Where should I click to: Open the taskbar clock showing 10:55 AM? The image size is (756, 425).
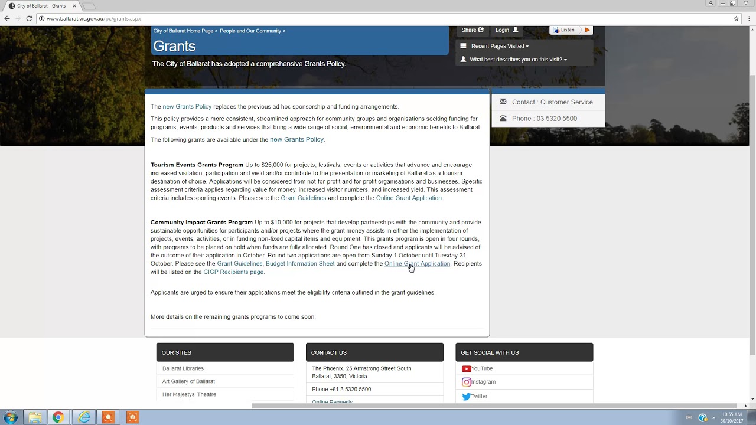tap(731, 417)
